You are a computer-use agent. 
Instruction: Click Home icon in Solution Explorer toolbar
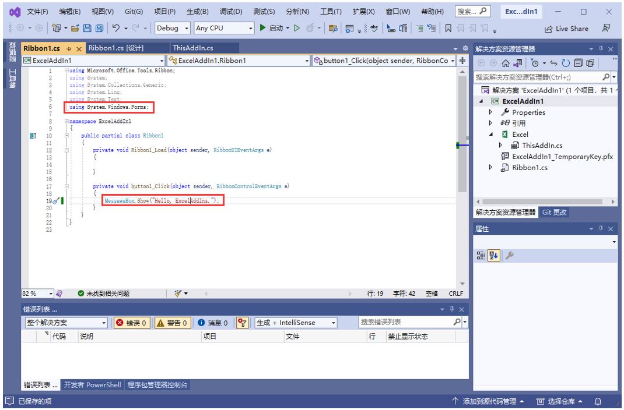[x=506, y=63]
